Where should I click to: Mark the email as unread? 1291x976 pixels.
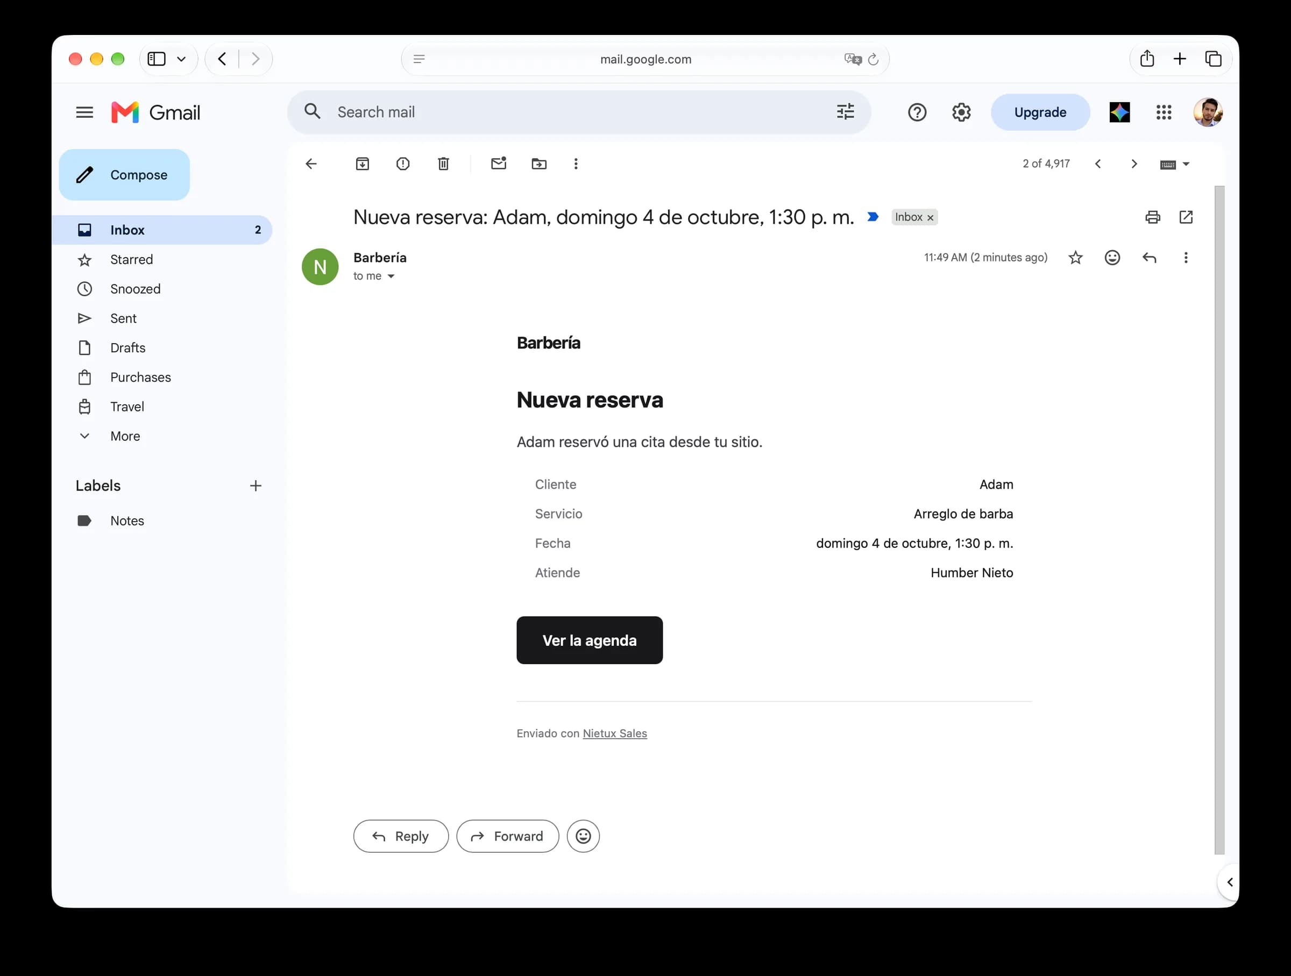pos(499,163)
